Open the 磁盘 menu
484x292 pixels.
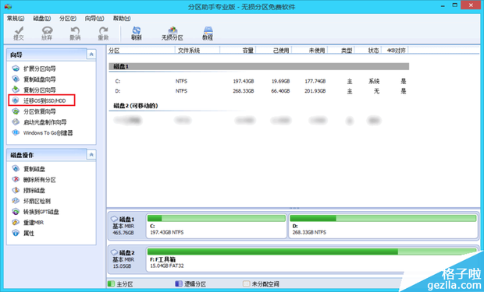(42, 19)
